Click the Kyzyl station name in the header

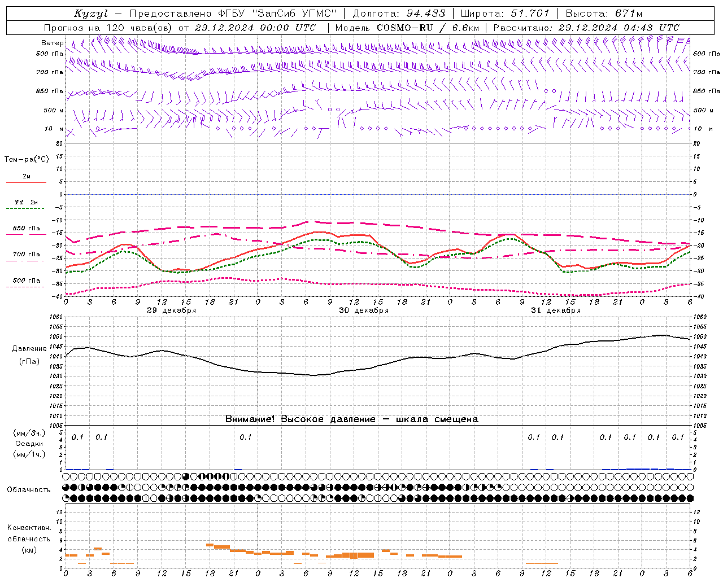click(x=91, y=14)
